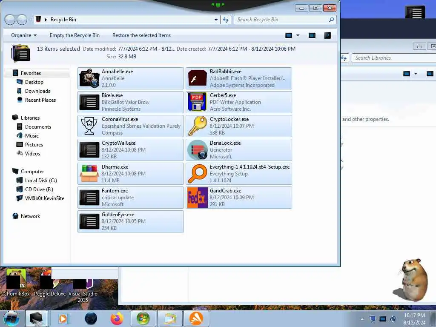
Task: Open Documents library
Action: [x=38, y=127]
